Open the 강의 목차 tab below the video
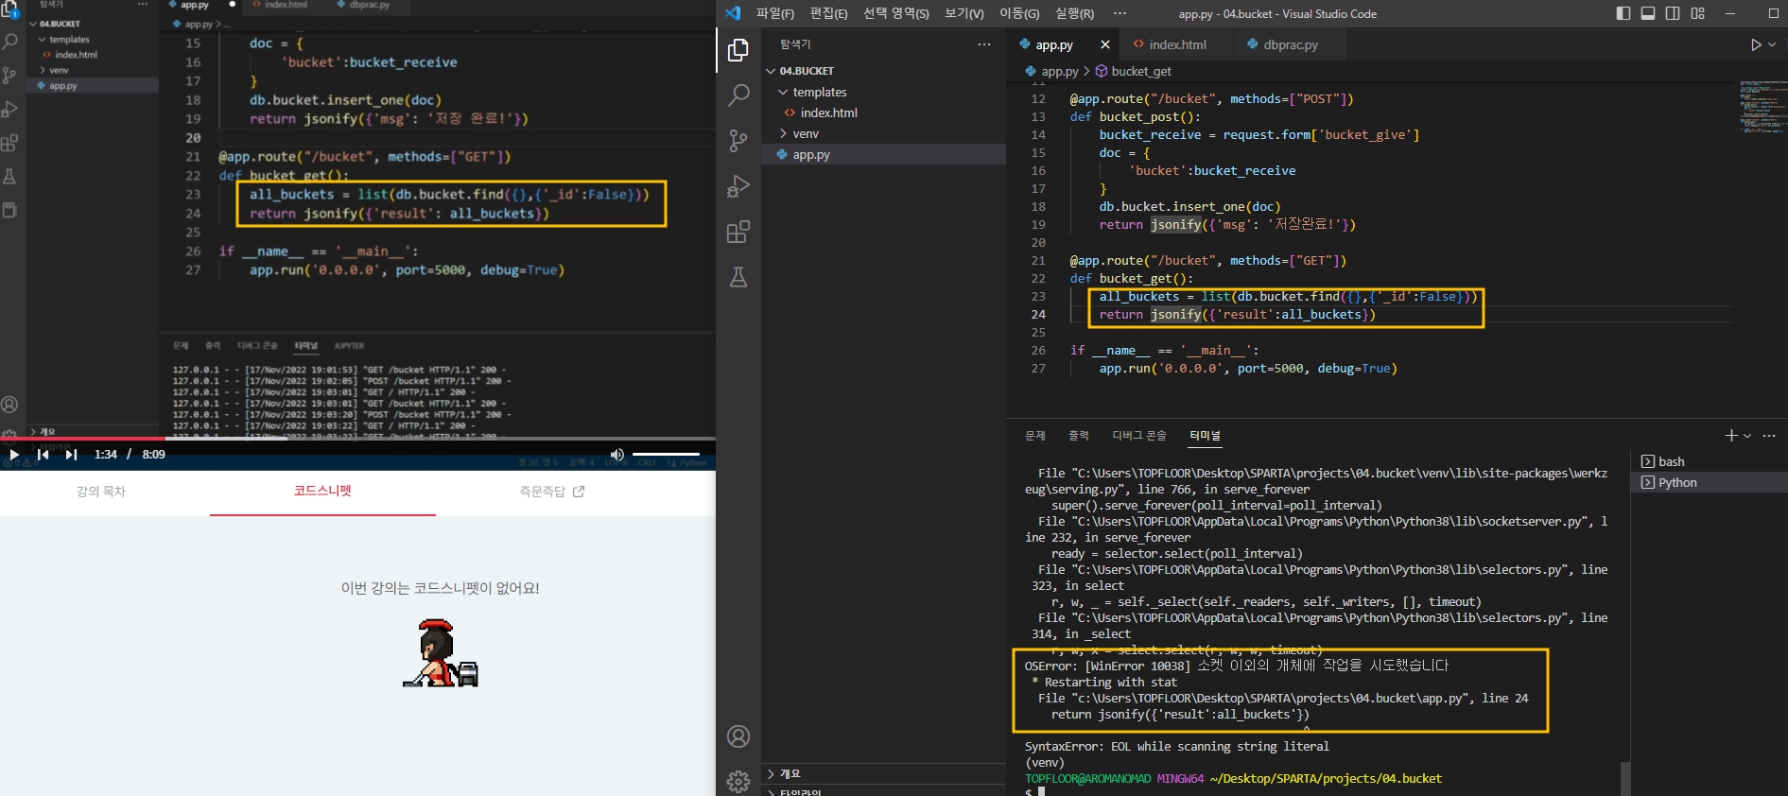 [x=101, y=492]
